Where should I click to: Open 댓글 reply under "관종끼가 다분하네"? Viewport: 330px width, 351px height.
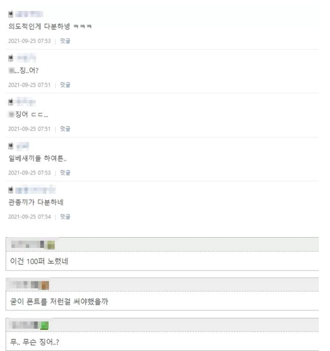coord(65,217)
